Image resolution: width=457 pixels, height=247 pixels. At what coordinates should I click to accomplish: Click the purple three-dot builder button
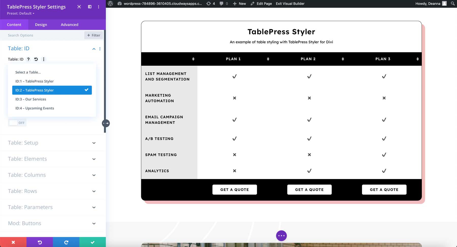tap(281, 236)
